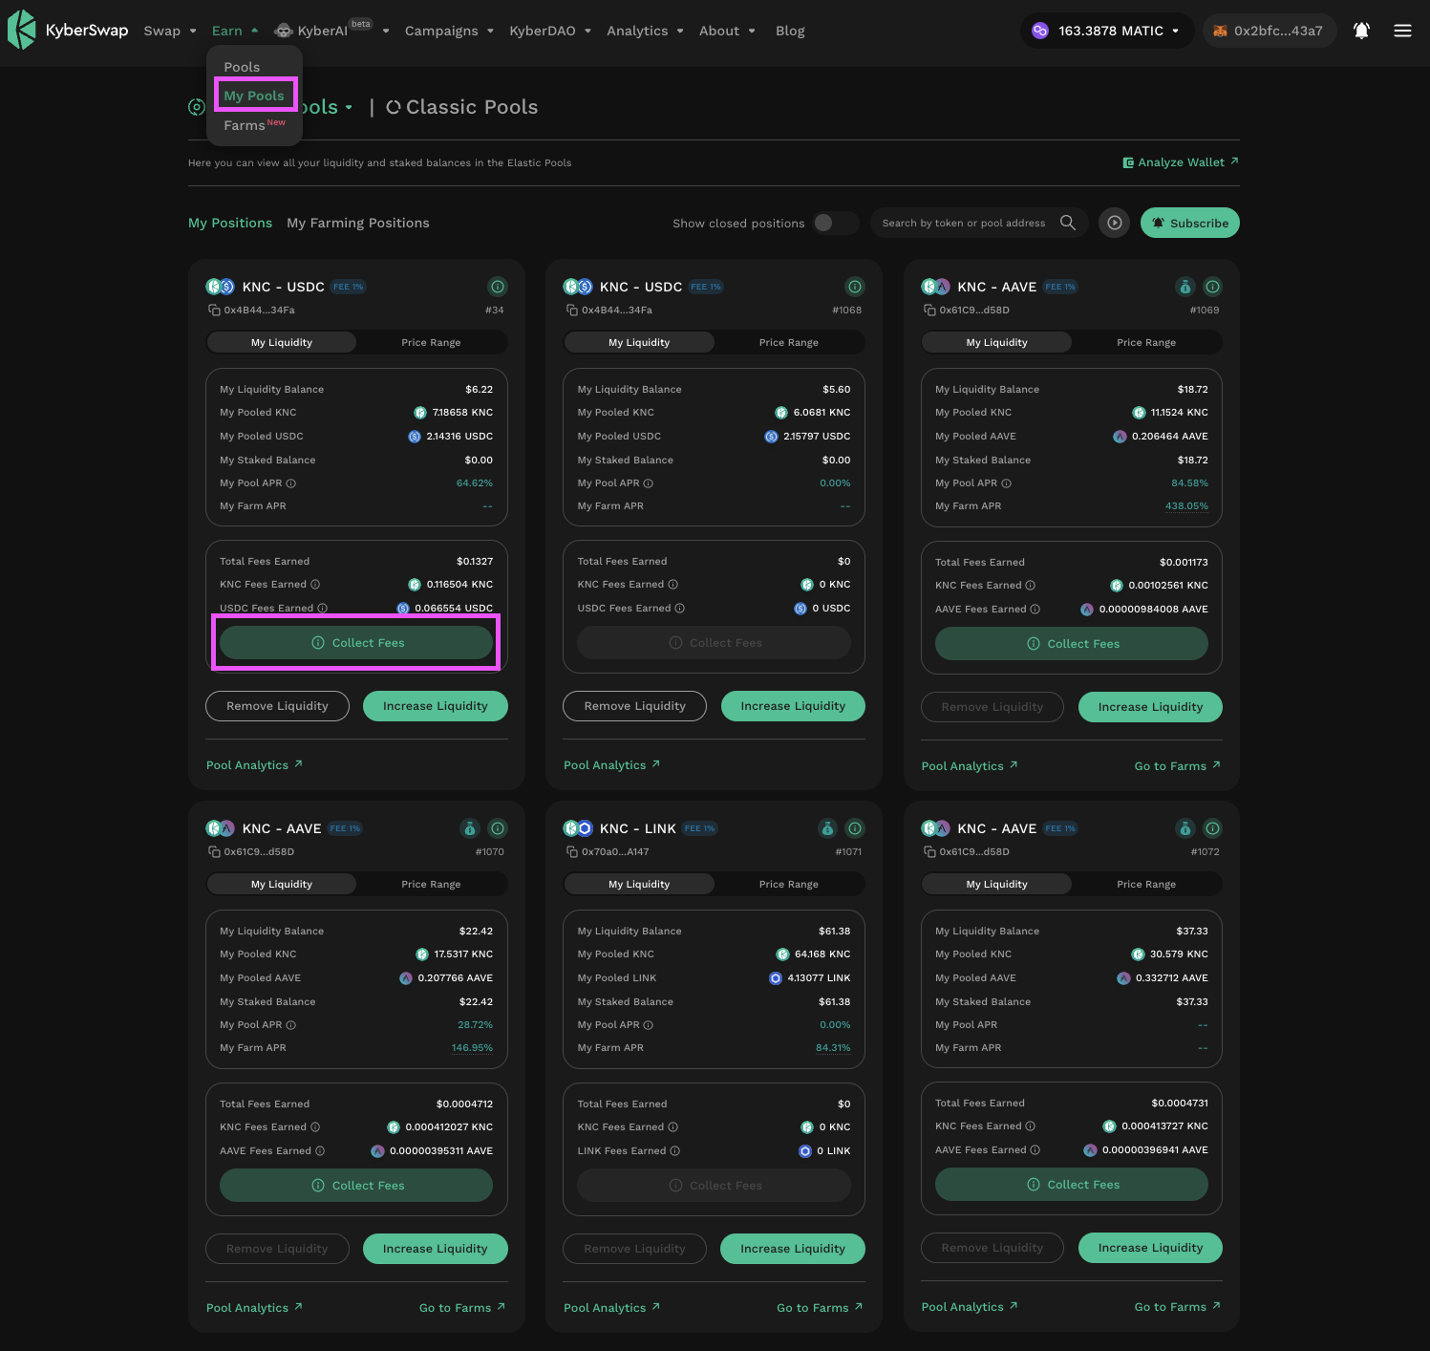Click info icon on position #1068 card
1430x1351 pixels.
(x=855, y=287)
